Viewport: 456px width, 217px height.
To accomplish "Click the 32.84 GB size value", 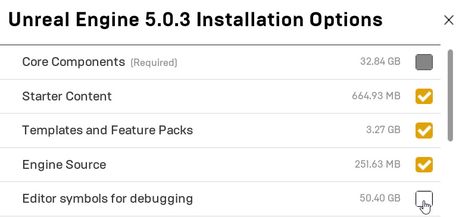I will pyautogui.click(x=380, y=62).
